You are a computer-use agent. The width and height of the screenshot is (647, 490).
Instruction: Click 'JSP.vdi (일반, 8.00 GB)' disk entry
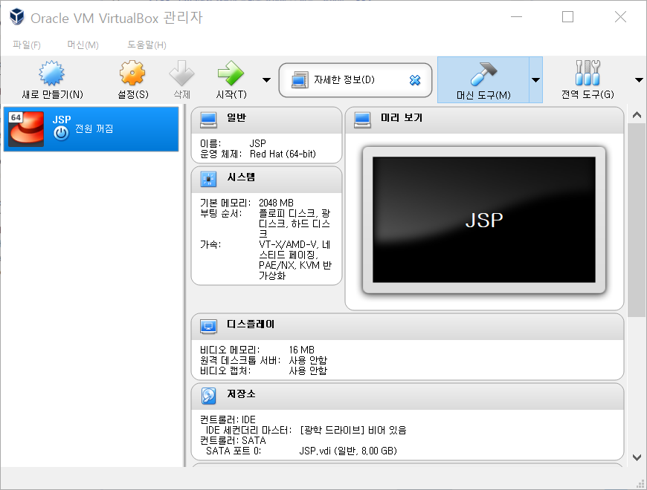coord(348,451)
